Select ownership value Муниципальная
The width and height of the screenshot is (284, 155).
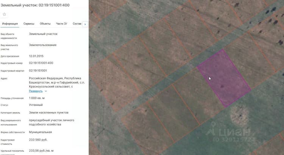41,132
